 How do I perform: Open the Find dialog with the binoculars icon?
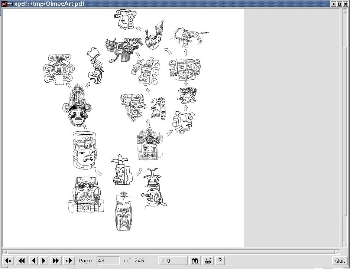point(195,260)
